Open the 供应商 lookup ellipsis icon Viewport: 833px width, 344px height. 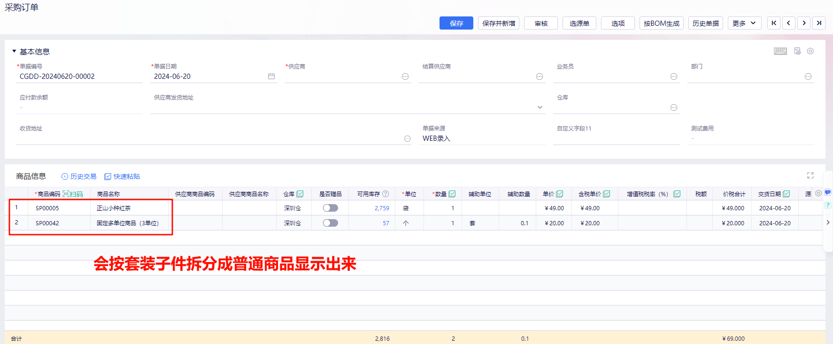tap(405, 76)
